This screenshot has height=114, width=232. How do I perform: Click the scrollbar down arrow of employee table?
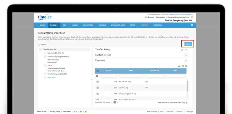pos(187,99)
